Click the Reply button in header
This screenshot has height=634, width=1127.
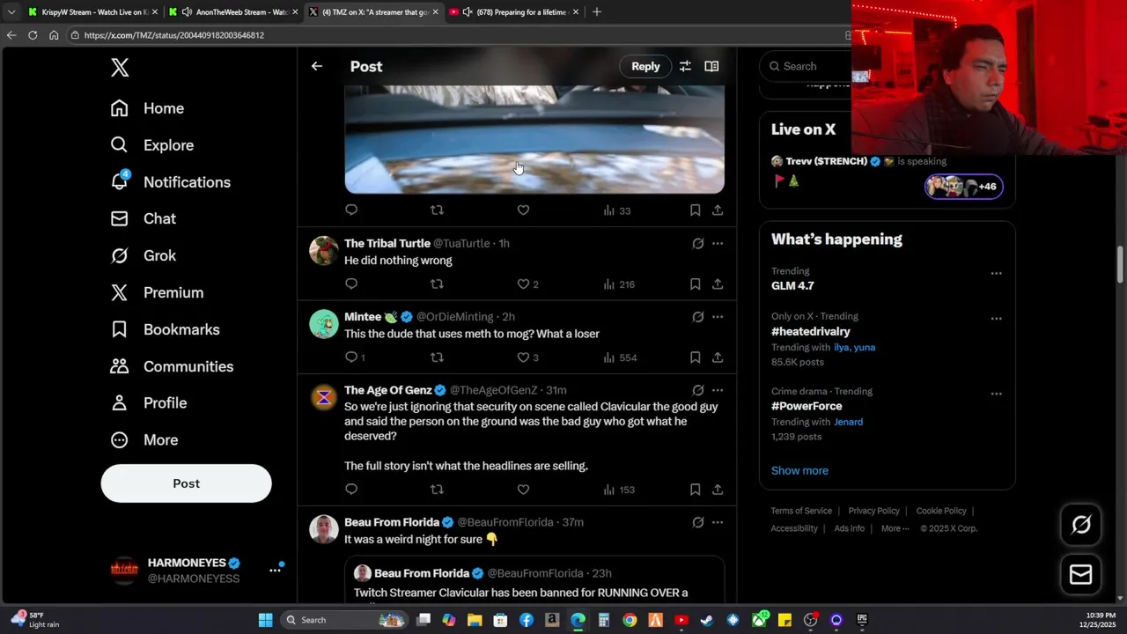point(645,66)
